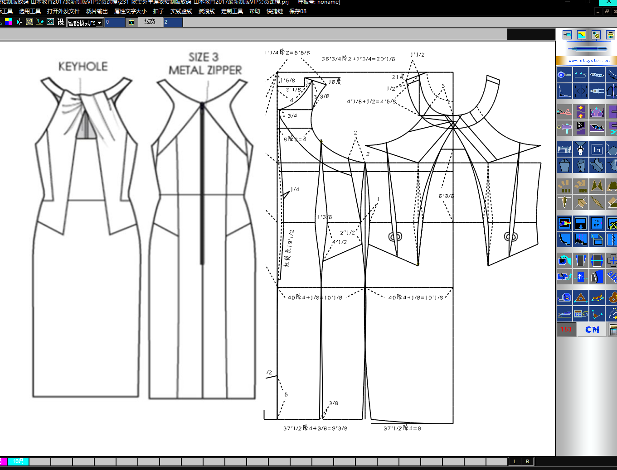Image resolution: width=617 pixels, height=470 pixels.
Task: Click the 快捷键 menu item
Action: [275, 11]
